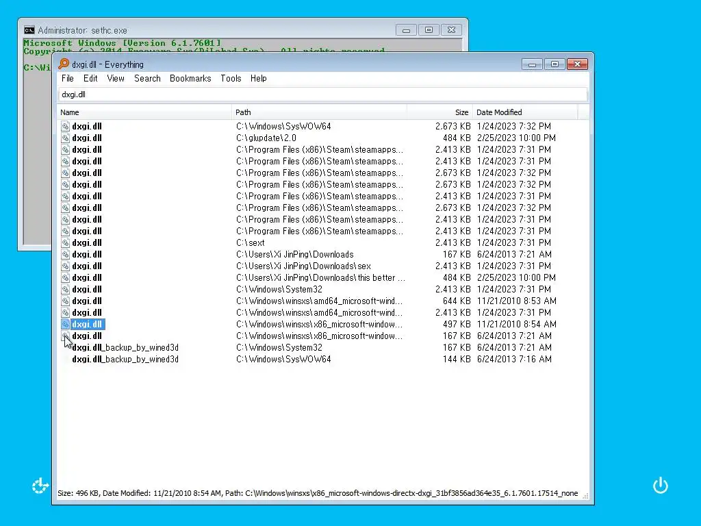The height and width of the screenshot is (526, 701).
Task: Open the File menu
Action: point(68,78)
